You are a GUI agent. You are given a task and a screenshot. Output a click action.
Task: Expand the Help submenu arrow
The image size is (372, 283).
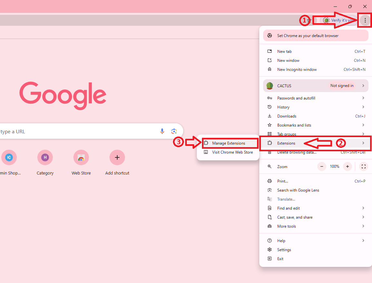[x=363, y=241]
